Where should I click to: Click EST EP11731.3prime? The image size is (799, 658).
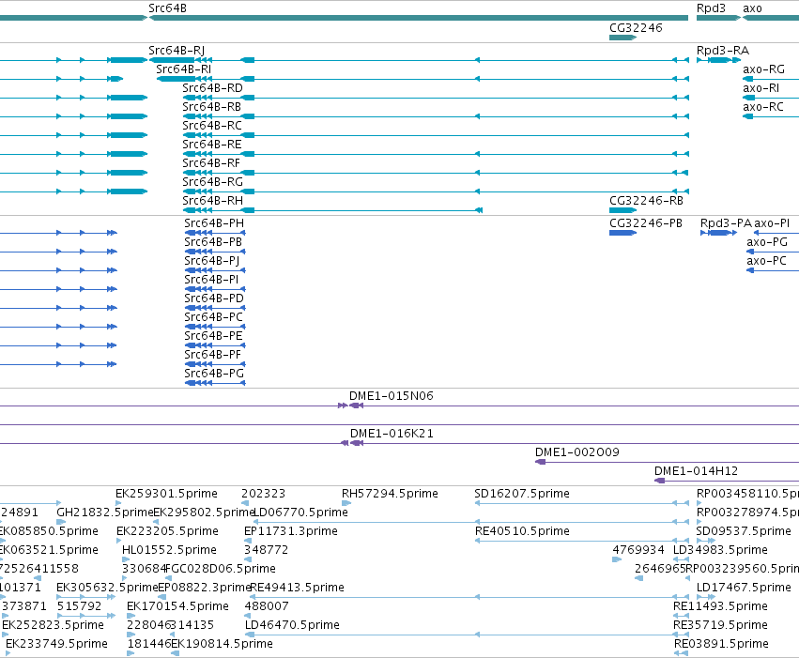(x=291, y=531)
